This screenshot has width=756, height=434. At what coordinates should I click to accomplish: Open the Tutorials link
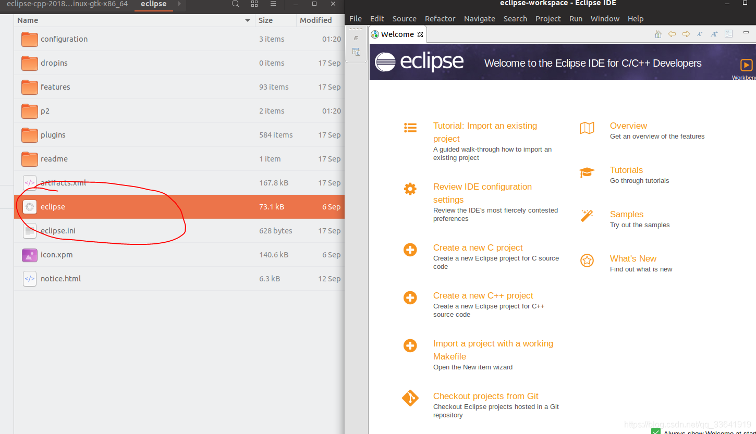626,170
